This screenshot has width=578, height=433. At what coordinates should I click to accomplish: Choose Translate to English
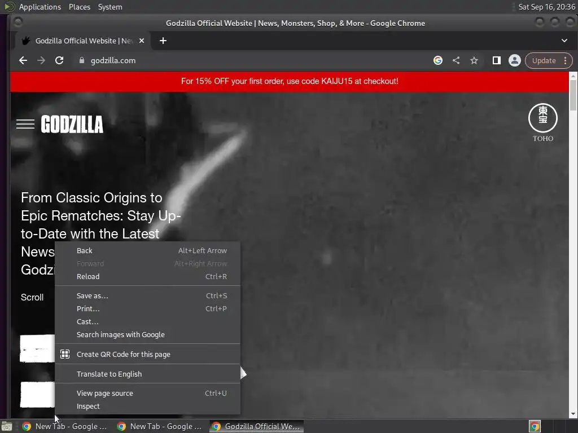147,374
